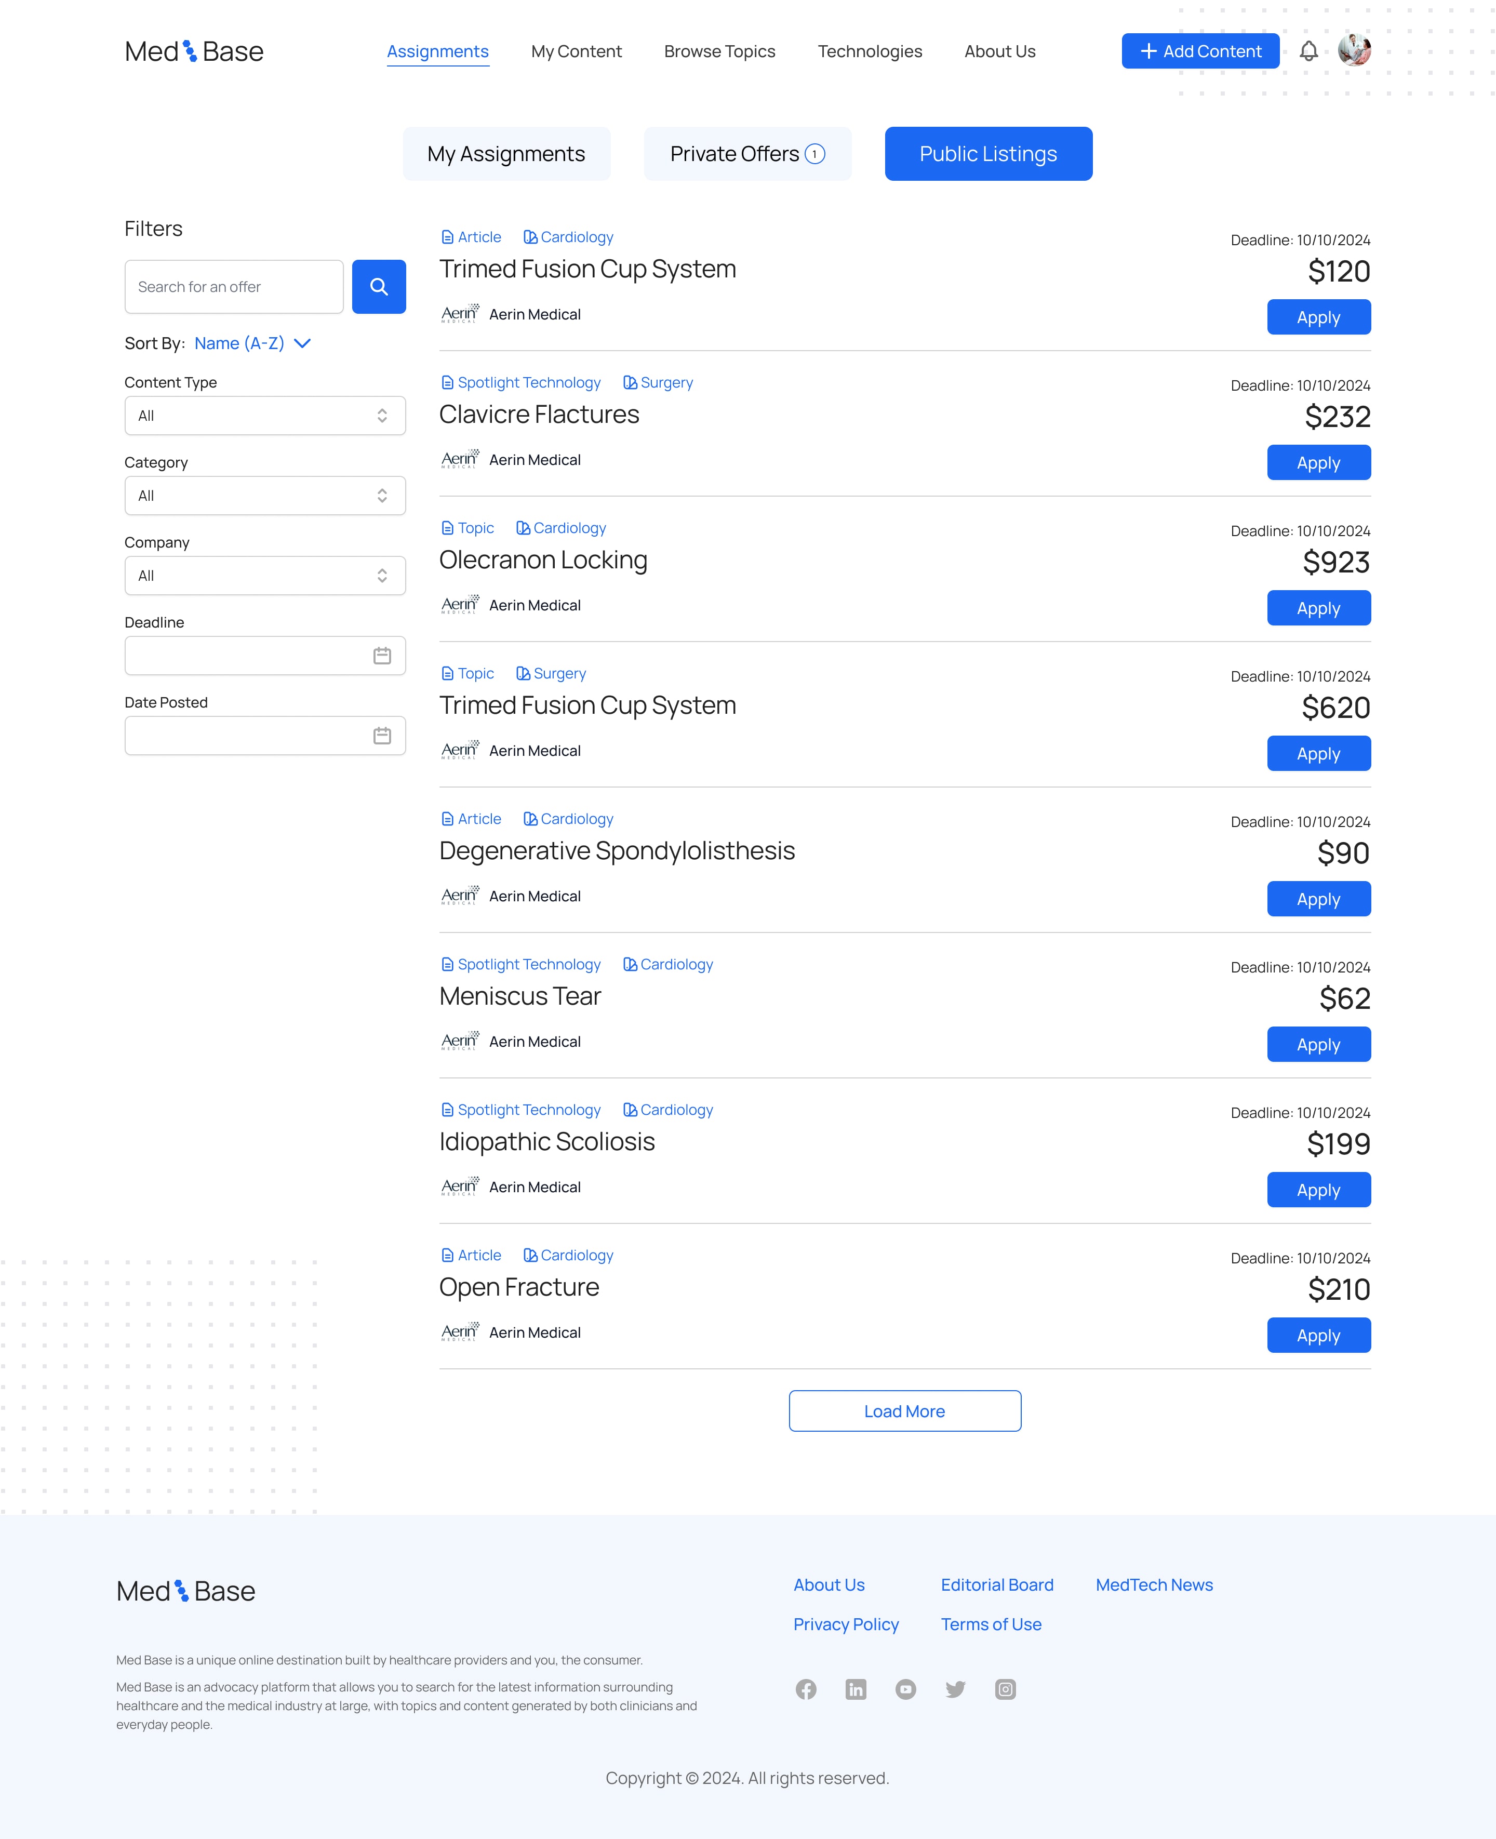Open the Date Posted calendar icon
The width and height of the screenshot is (1496, 1839).
click(x=382, y=736)
